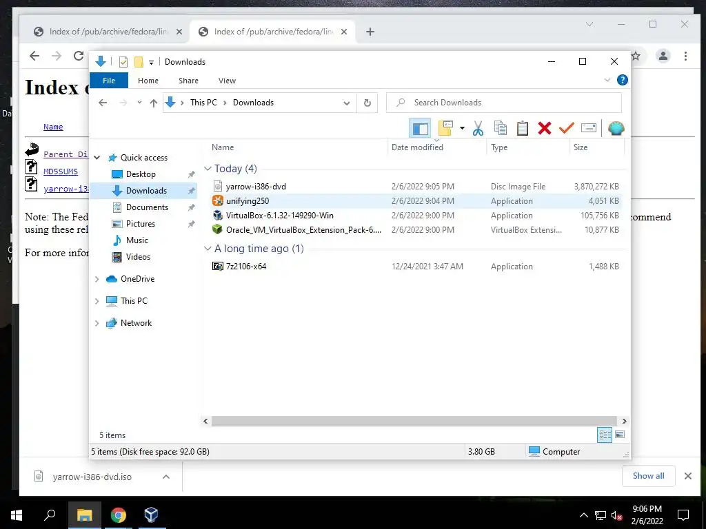Open Customize Quick Access Toolbar dropdown

click(x=151, y=63)
